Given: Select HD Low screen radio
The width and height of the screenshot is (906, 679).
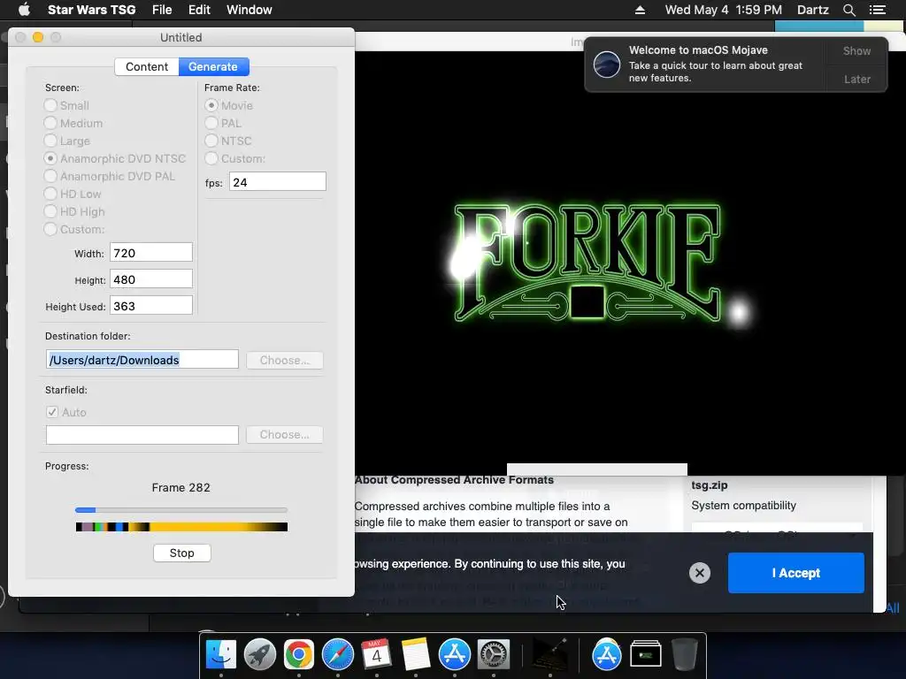Looking at the screenshot, I should click(50, 194).
